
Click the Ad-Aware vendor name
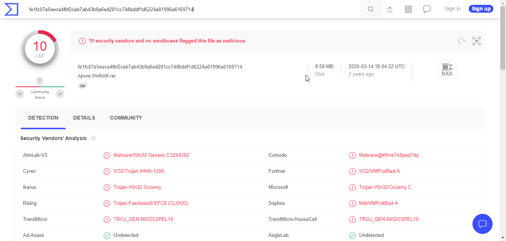click(x=34, y=235)
